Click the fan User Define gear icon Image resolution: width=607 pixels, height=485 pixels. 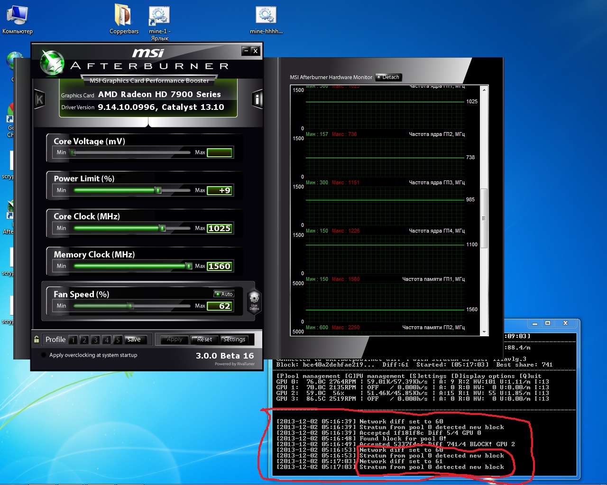coord(254,301)
